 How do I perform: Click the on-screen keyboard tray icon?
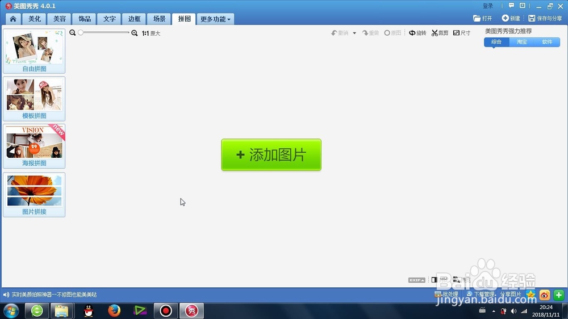coord(482,310)
